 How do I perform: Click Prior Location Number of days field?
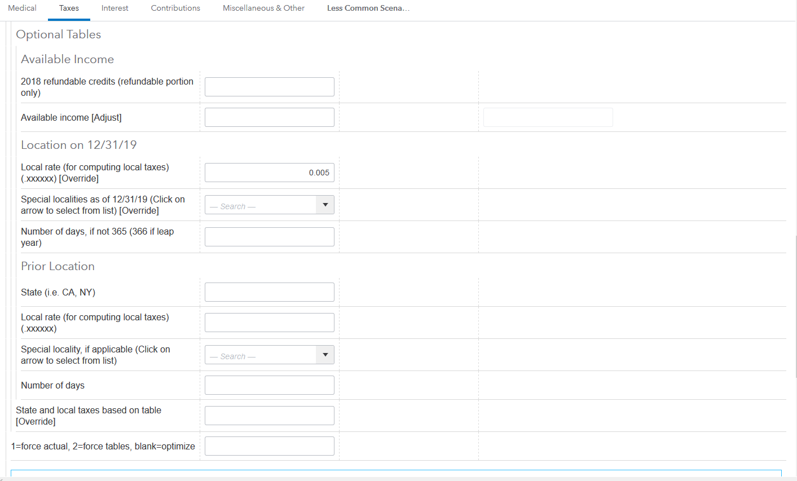click(269, 385)
